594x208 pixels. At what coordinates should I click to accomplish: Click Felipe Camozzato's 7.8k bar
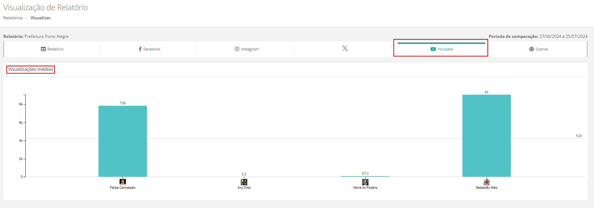tap(122, 141)
